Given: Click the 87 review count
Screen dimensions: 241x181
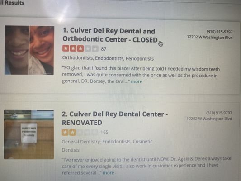Looking at the screenshot, I should point(104,49).
